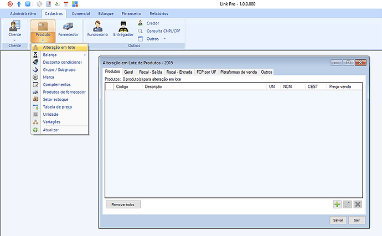Viewport: 382px width, 236px height.
Task: Click the Tabela de preço icon
Action: (x=35, y=107)
